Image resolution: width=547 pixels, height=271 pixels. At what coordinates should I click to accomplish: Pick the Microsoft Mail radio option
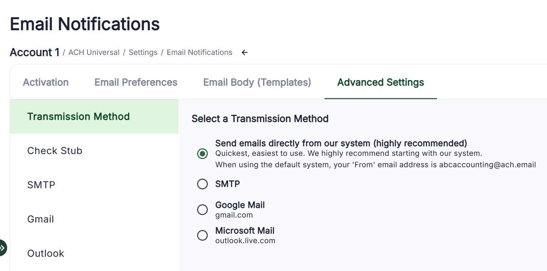point(202,235)
